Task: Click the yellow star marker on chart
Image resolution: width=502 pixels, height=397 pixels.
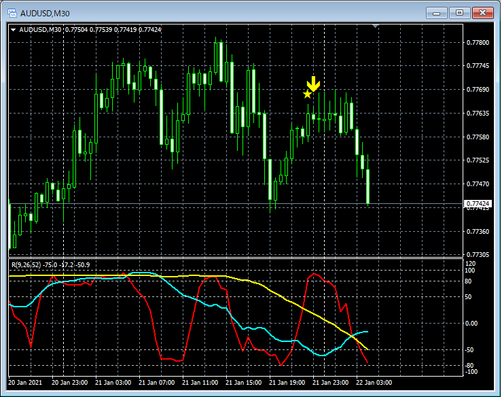Action: 308,94
